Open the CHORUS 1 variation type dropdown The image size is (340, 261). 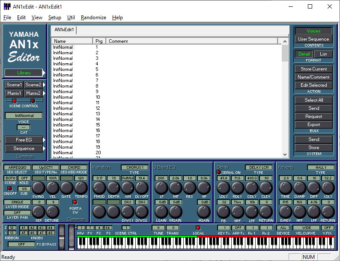(135, 167)
